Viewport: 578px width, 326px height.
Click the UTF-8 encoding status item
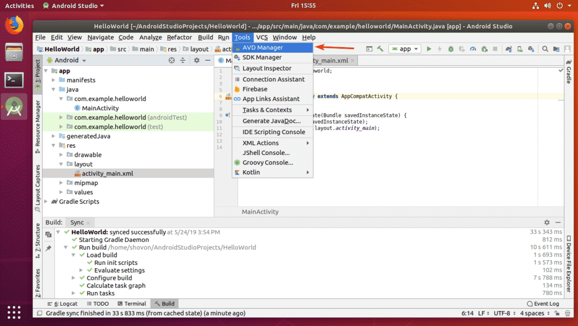pyautogui.click(x=504, y=313)
